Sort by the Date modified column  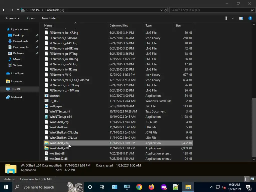coord(119,25)
